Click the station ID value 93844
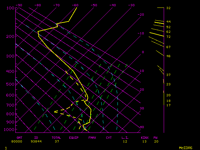This screenshot has width=200, height=150. click(x=36, y=141)
